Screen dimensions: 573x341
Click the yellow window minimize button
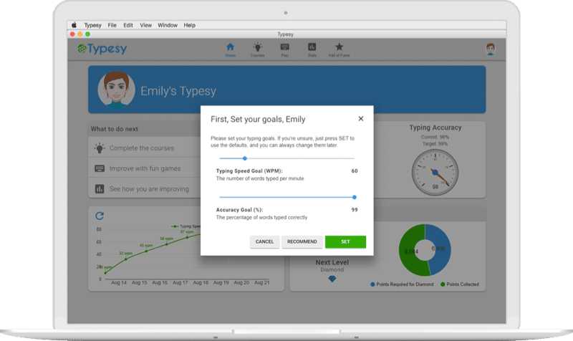(x=80, y=34)
